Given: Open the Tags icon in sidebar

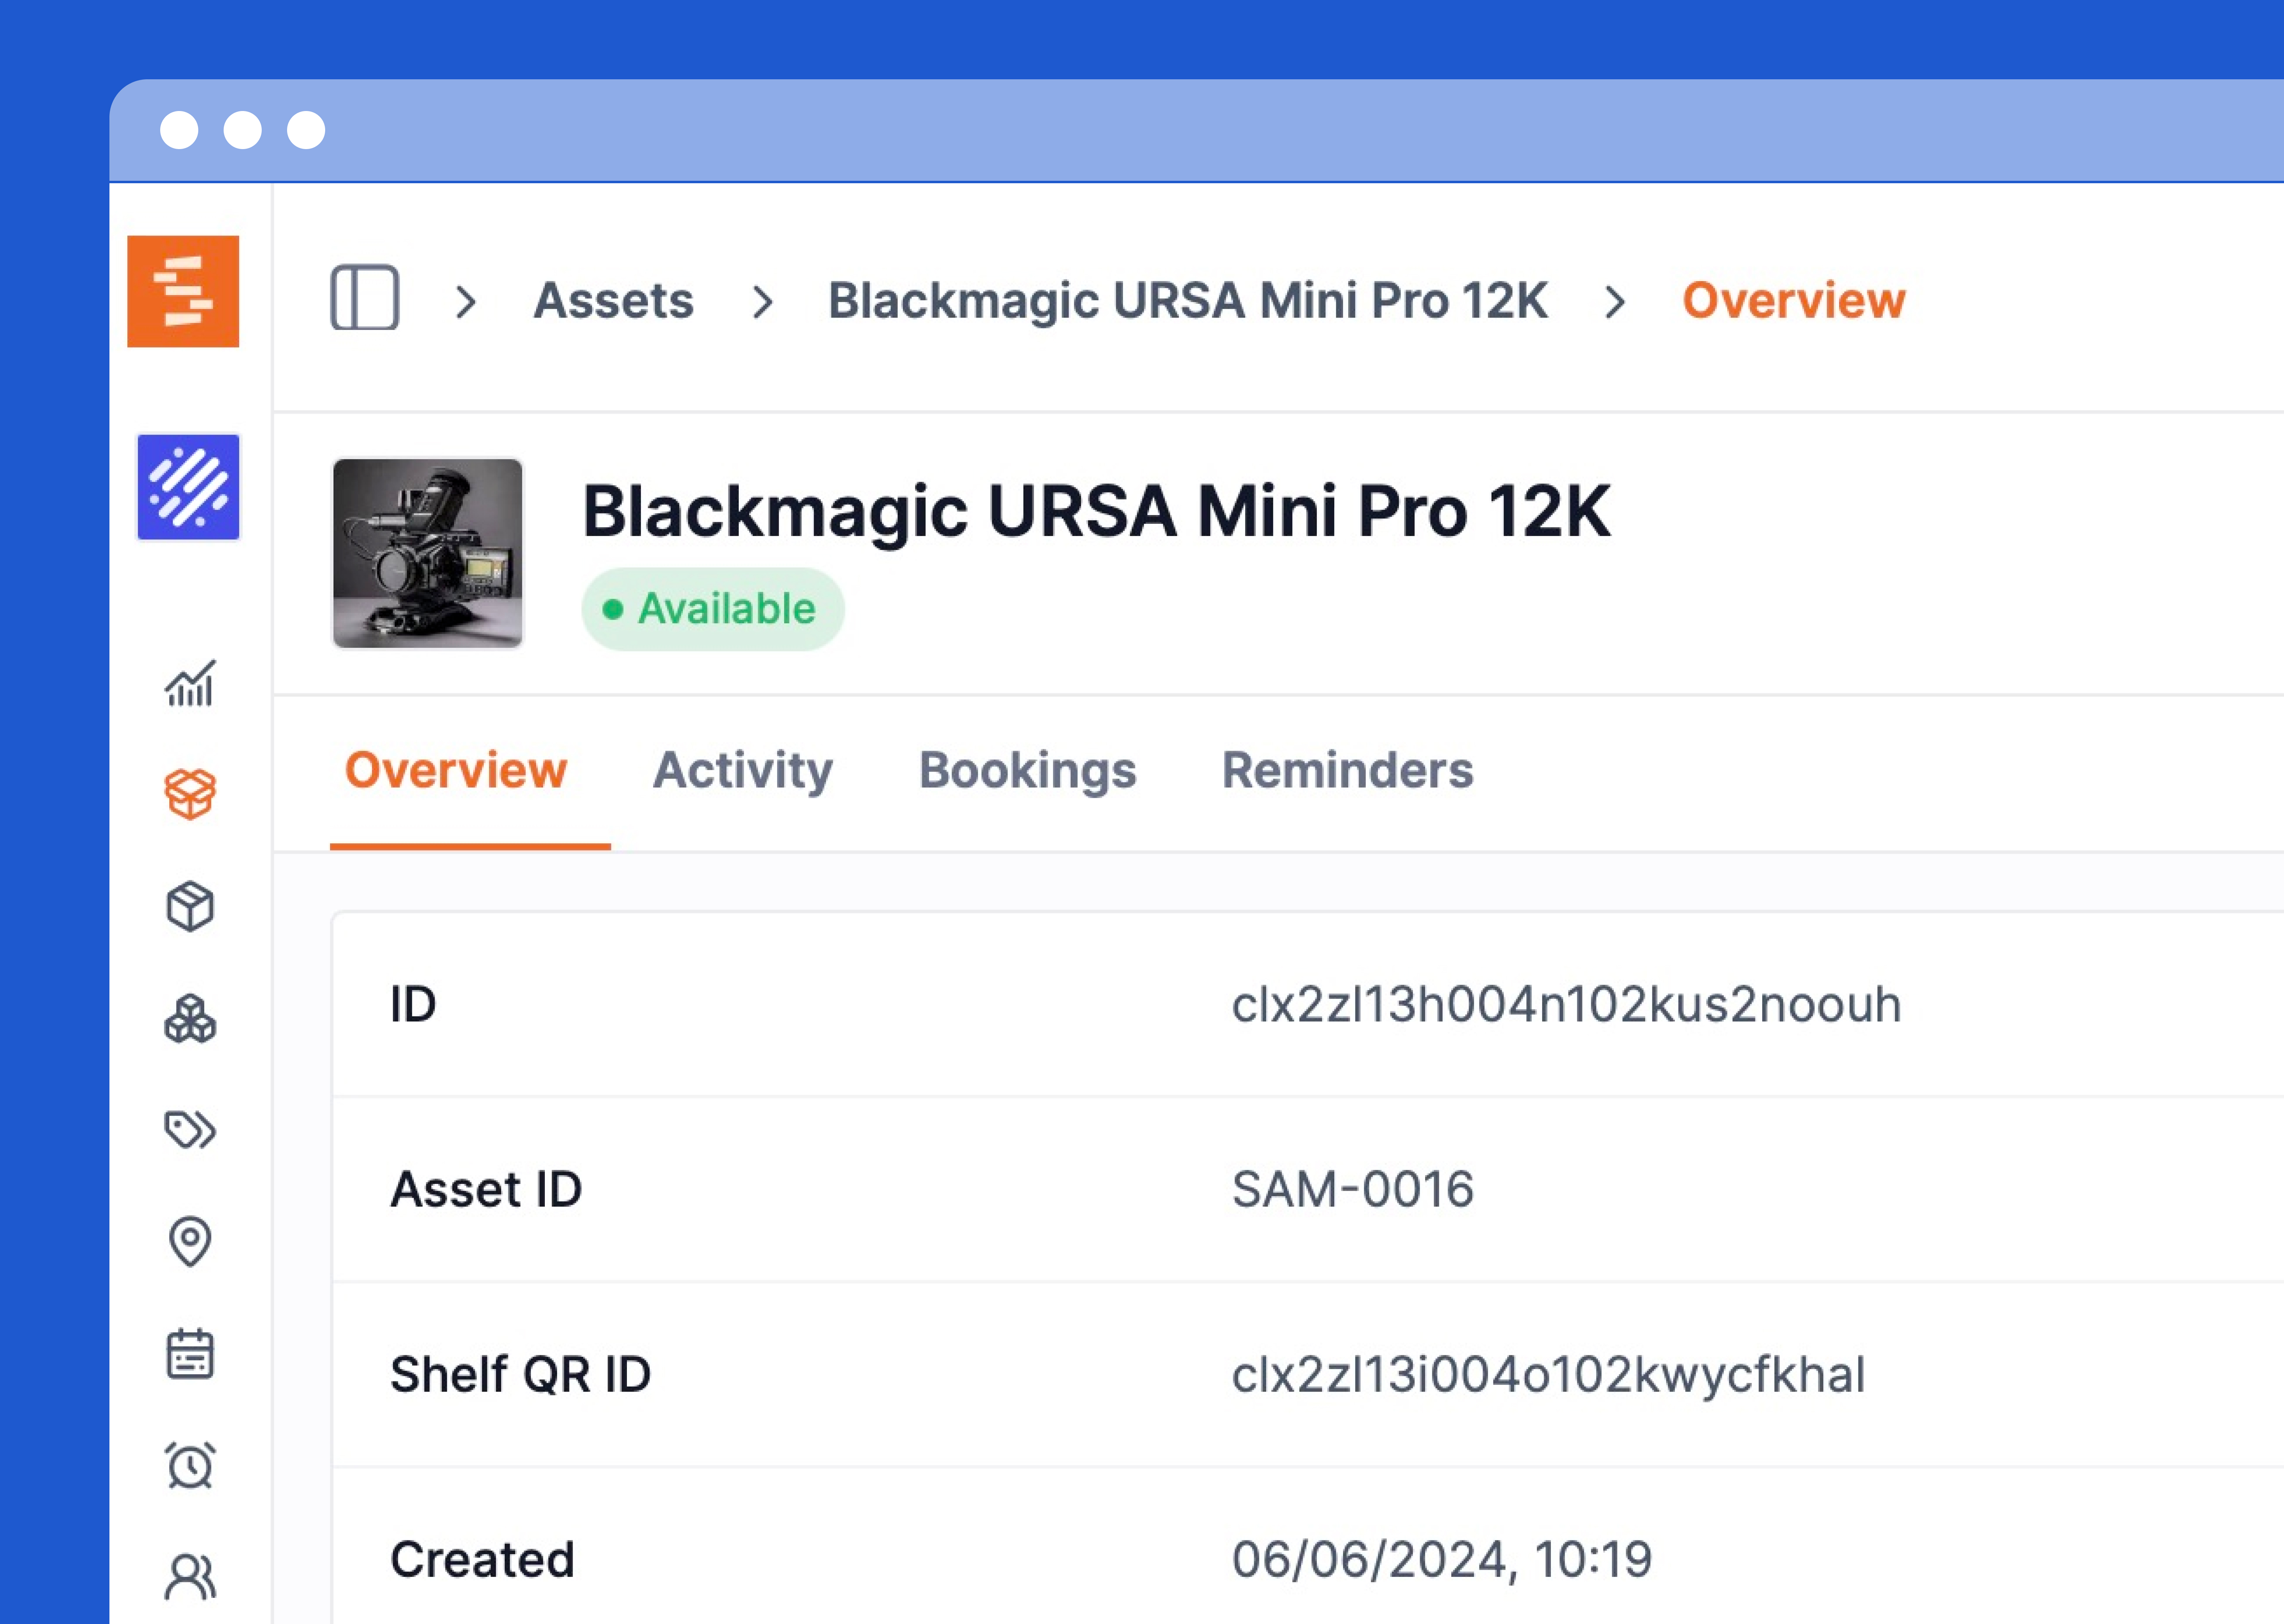Looking at the screenshot, I should (189, 1130).
